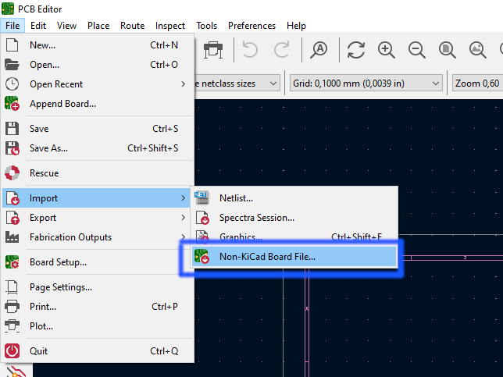
Task: Click the Rescue lifebuoy icon
Action: pyautogui.click(x=12, y=173)
